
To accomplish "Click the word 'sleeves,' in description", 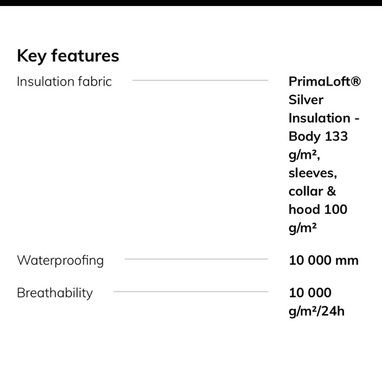I will pos(313,173).
